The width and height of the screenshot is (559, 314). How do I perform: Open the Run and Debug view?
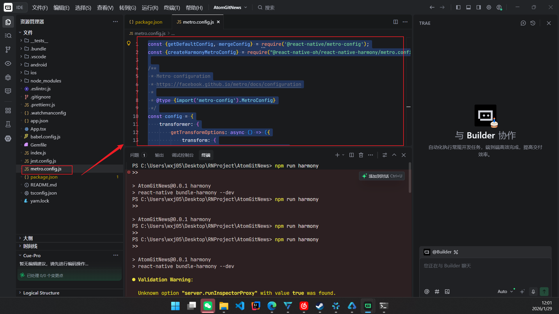pos(8,77)
